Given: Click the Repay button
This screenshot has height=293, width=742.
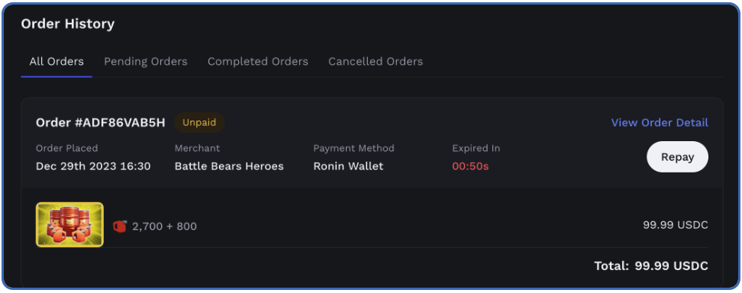Looking at the screenshot, I should coord(677,156).
